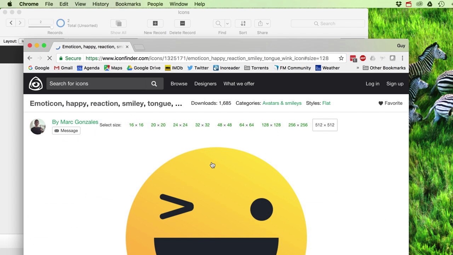Open the Avatars & smileys category link
Screen dimensions: 453x255
tap(282, 103)
